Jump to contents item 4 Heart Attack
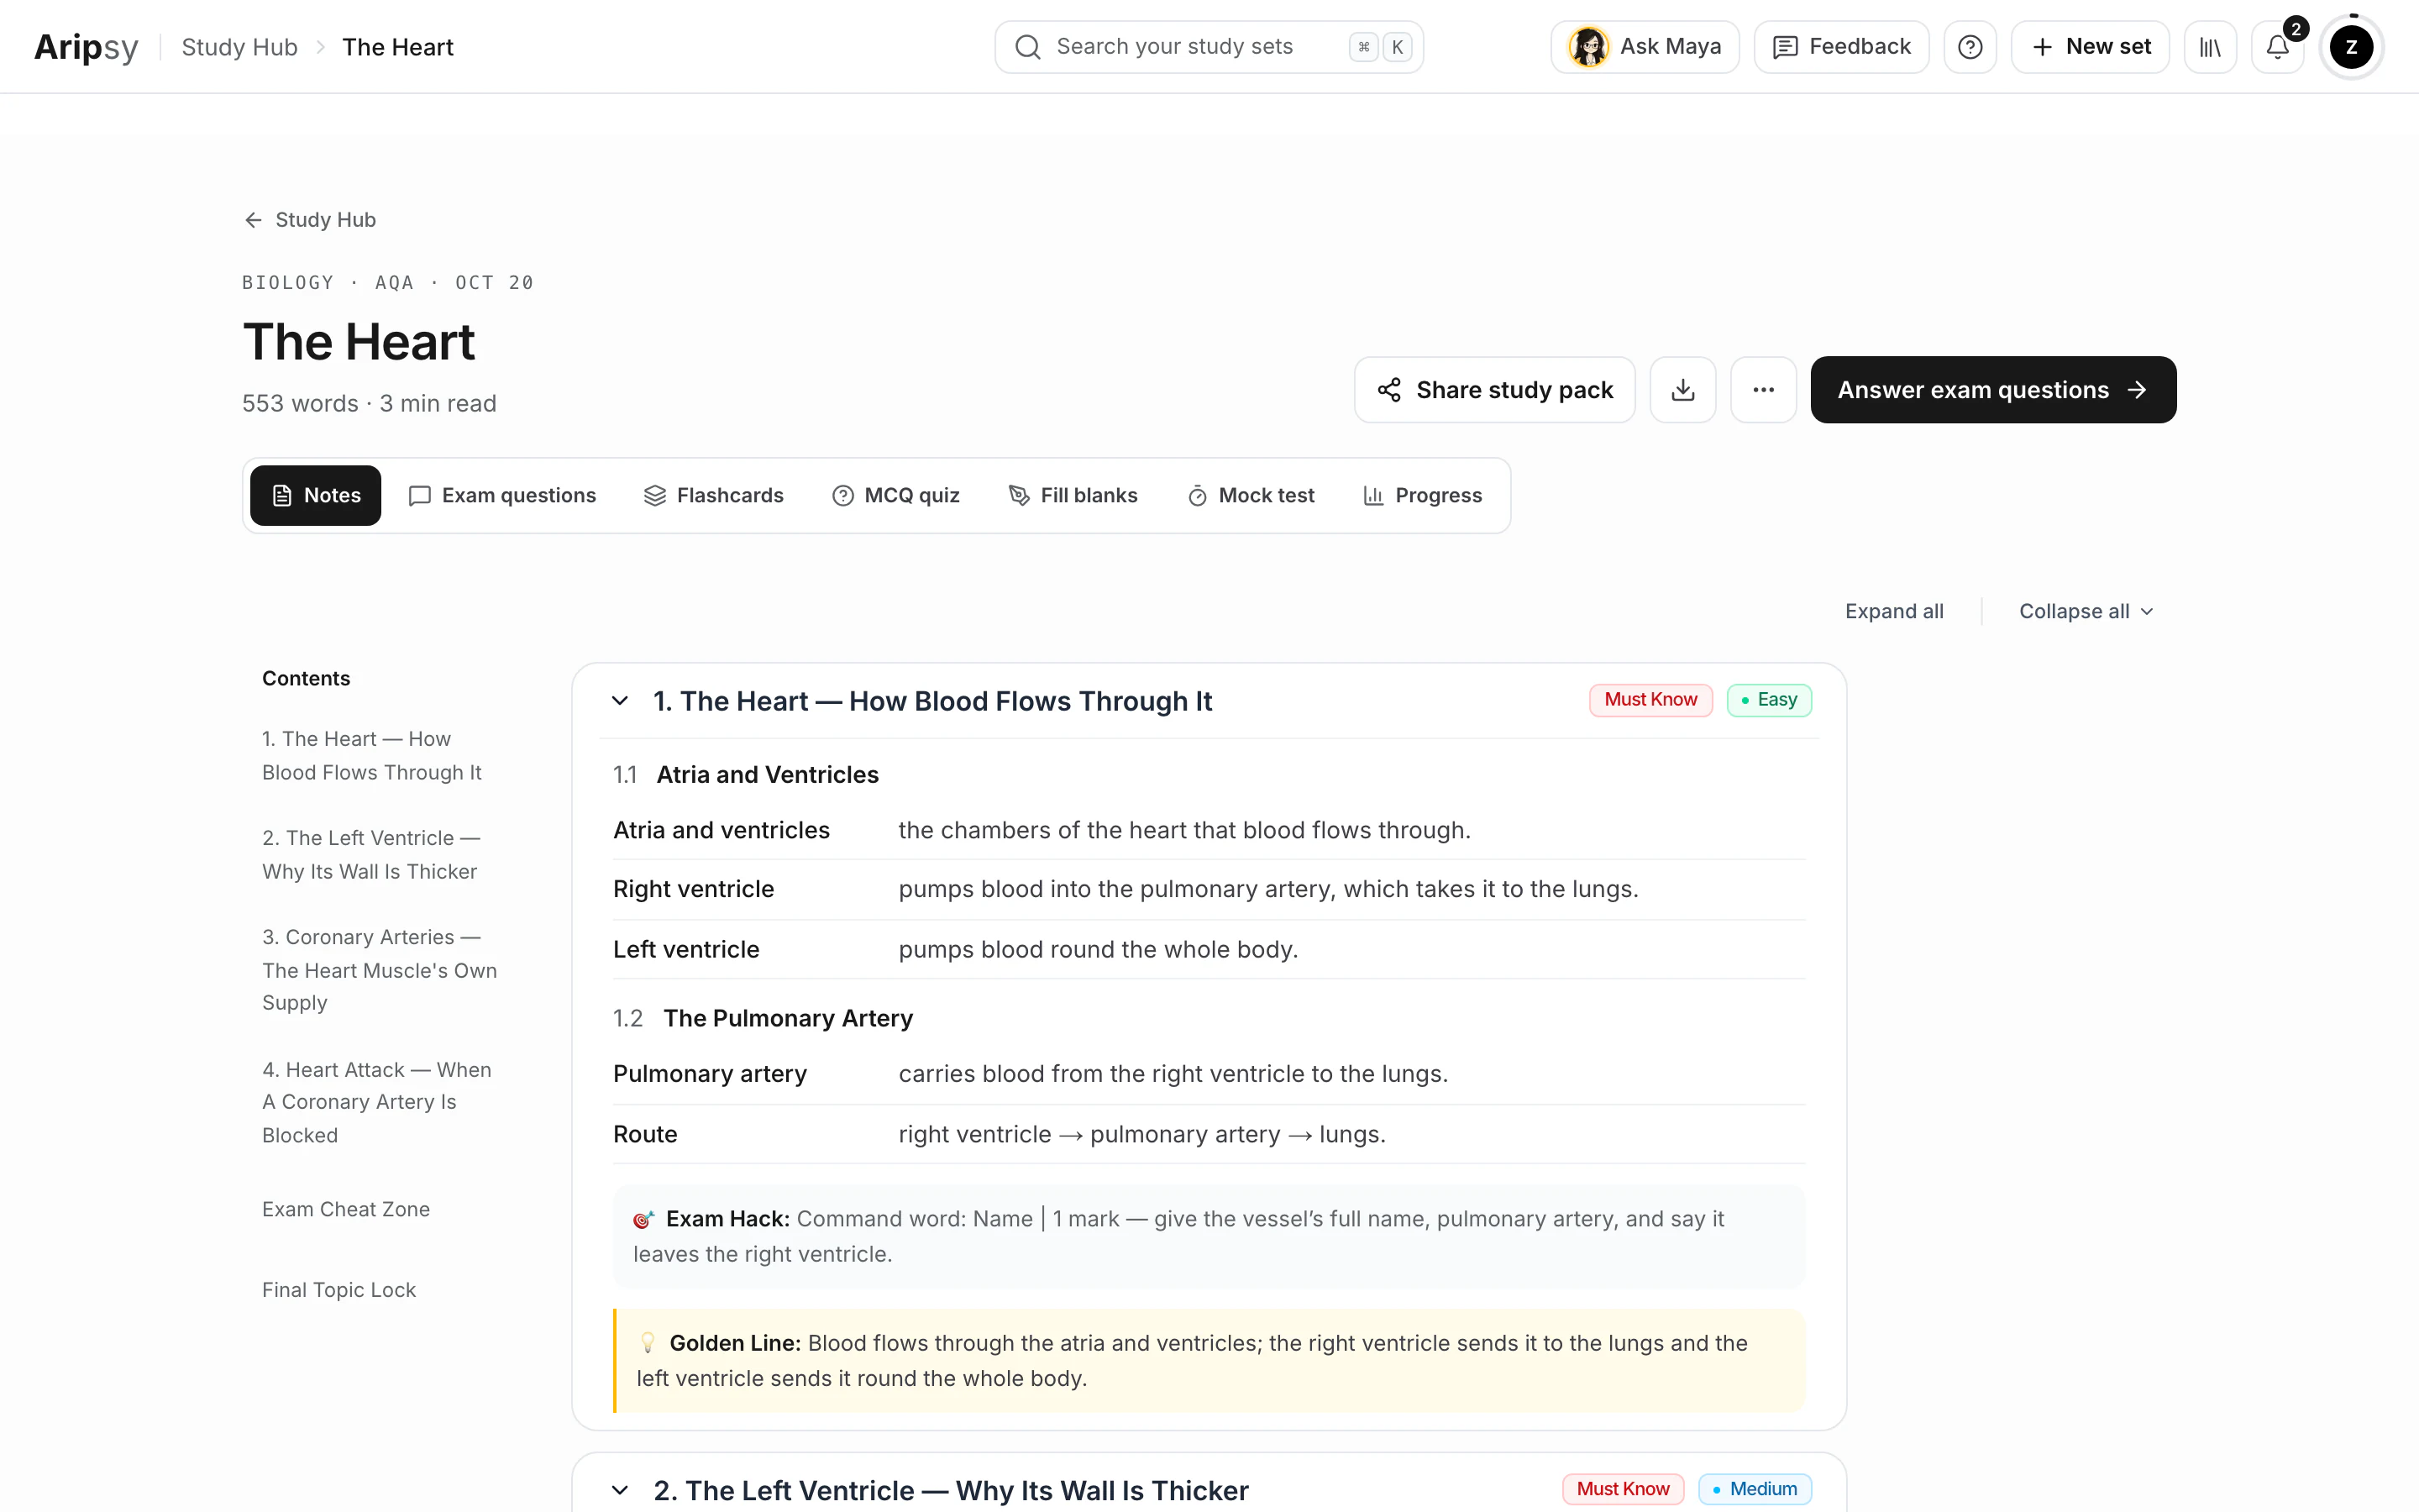2419x1512 pixels. pyautogui.click(x=377, y=1102)
